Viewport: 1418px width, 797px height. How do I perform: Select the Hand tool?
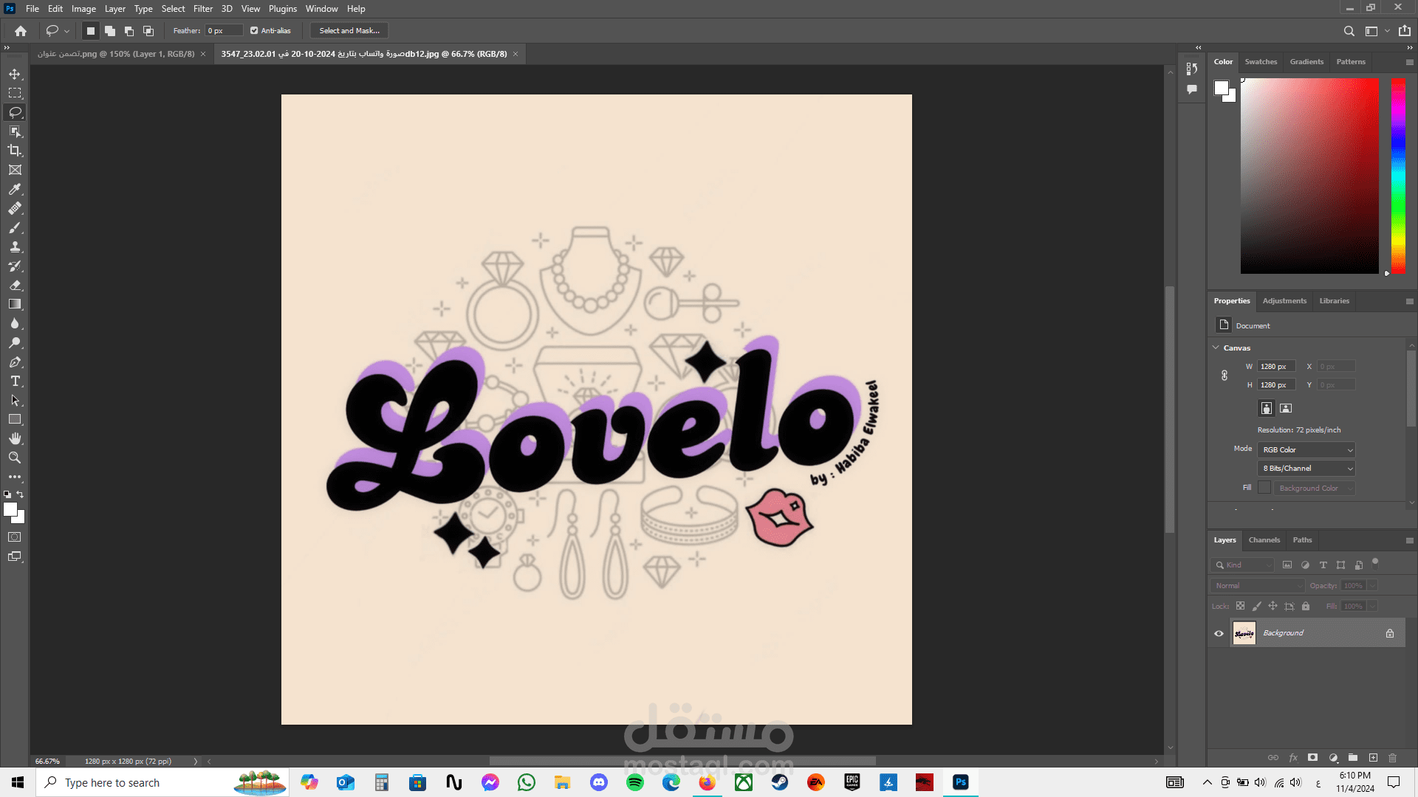tap(15, 438)
